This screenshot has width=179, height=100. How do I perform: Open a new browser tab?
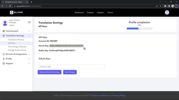pos(31,2)
